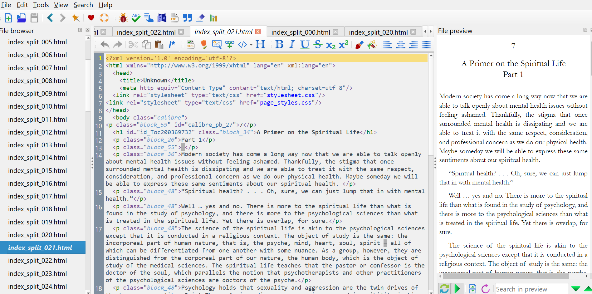Close the File browser panel
This screenshot has height=294, width=592.
87,30
